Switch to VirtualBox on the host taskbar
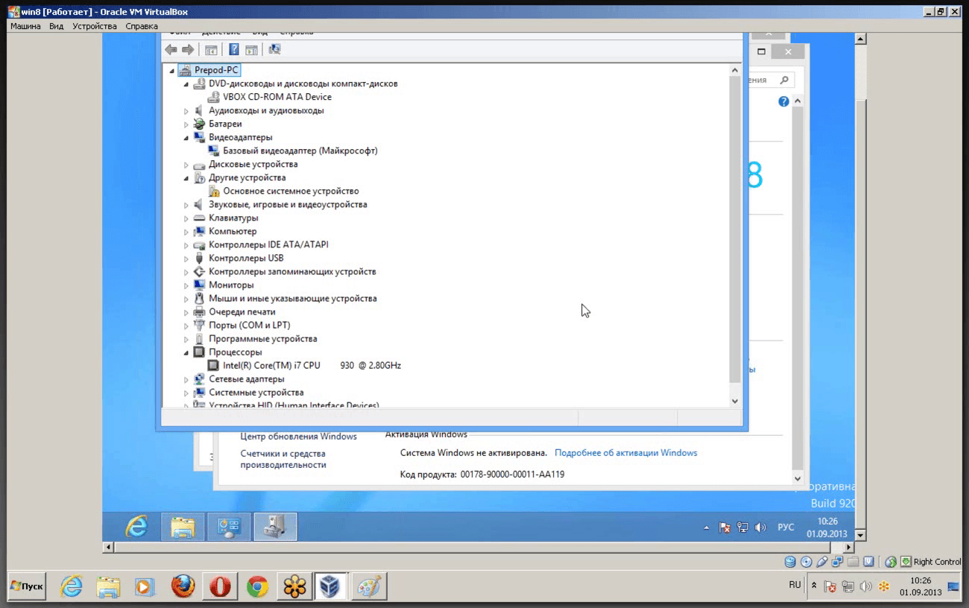 tap(330, 586)
